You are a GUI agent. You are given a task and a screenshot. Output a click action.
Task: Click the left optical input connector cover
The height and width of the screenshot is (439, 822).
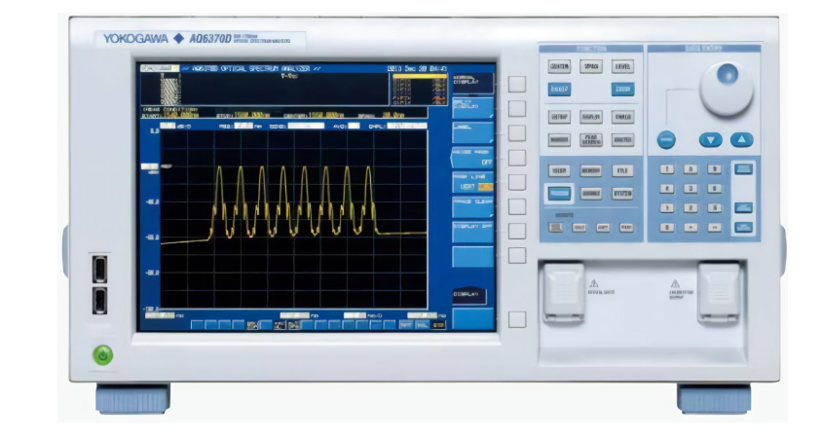coord(563,291)
